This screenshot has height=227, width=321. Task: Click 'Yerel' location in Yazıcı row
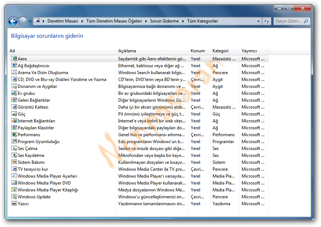click(x=196, y=204)
